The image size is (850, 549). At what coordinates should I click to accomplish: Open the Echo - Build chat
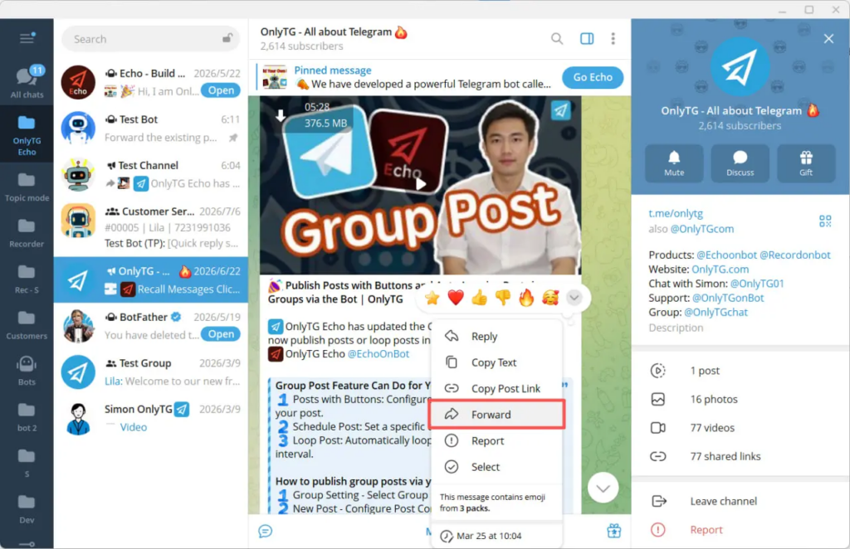pyautogui.click(x=151, y=82)
